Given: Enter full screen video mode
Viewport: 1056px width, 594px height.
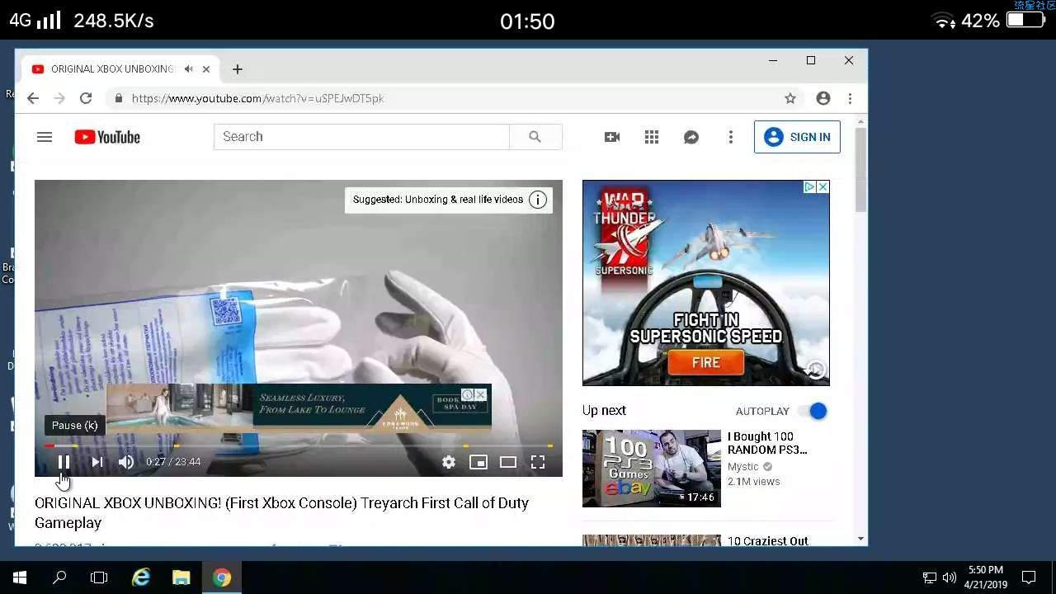Looking at the screenshot, I should [538, 462].
